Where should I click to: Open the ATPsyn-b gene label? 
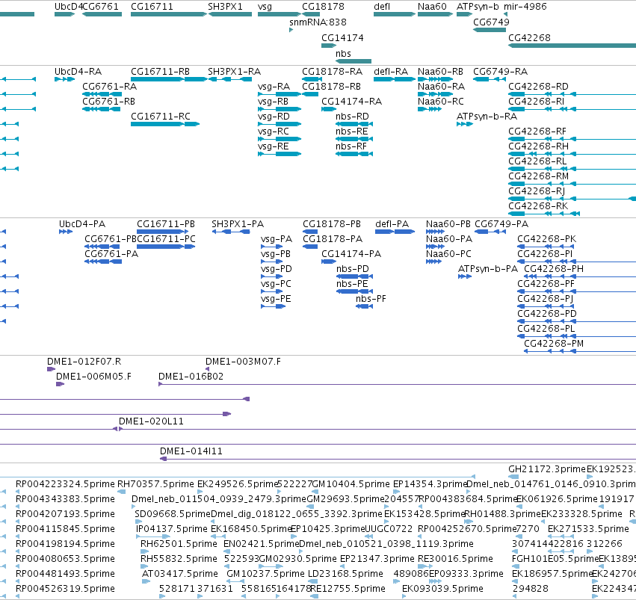[478, 7]
